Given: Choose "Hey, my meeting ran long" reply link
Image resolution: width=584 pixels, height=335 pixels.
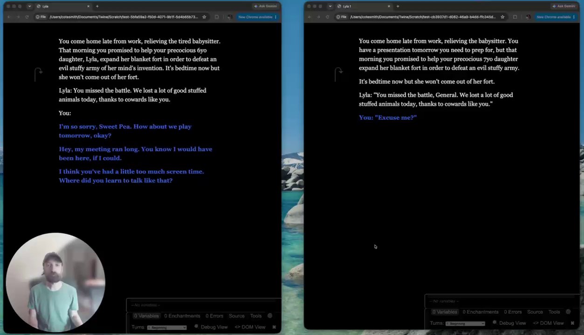Looking at the screenshot, I should (136, 154).
